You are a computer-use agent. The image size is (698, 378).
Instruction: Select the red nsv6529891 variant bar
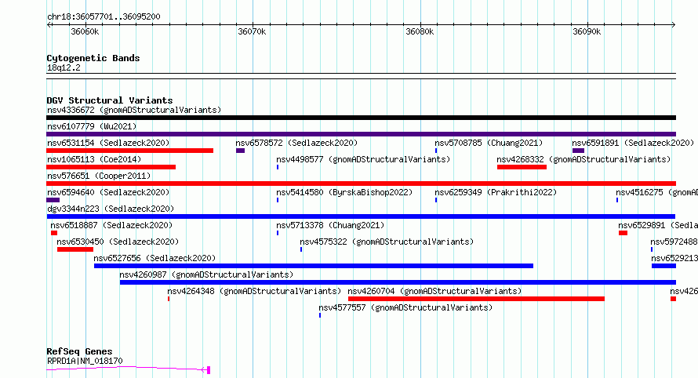[623, 233]
